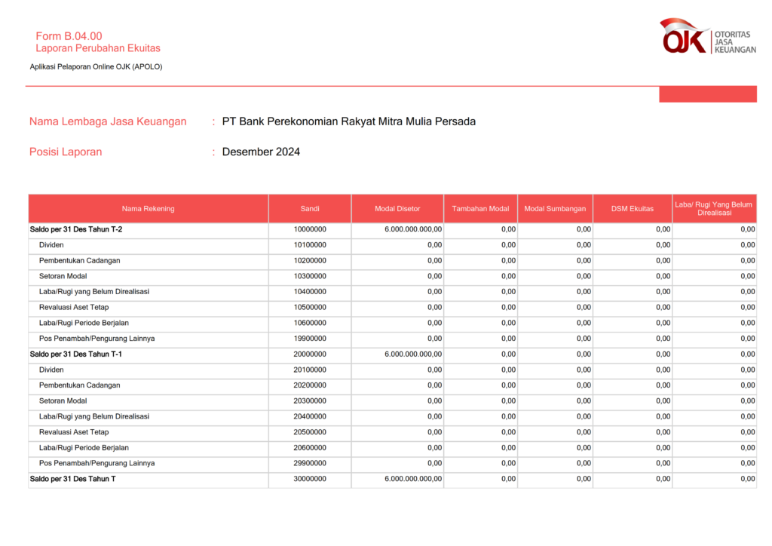Select Sandi code 10000000

click(310, 229)
